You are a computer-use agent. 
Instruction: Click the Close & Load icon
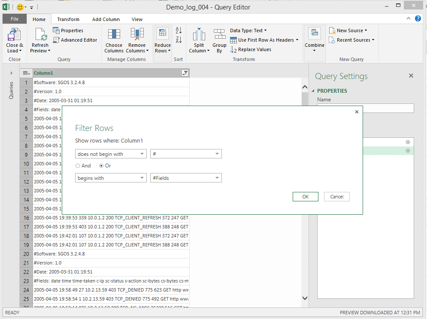click(x=14, y=35)
